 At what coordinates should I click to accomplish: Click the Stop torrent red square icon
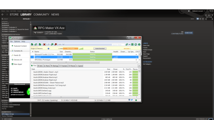56,44
